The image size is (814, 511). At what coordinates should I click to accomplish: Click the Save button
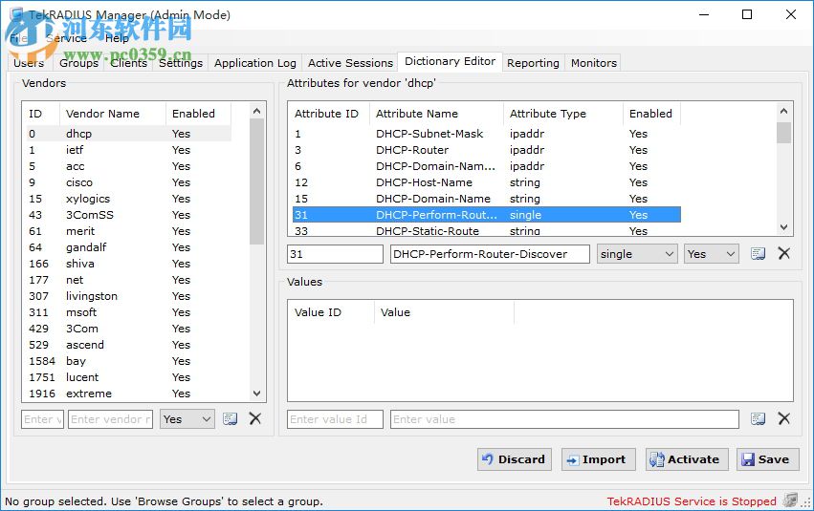(767, 459)
